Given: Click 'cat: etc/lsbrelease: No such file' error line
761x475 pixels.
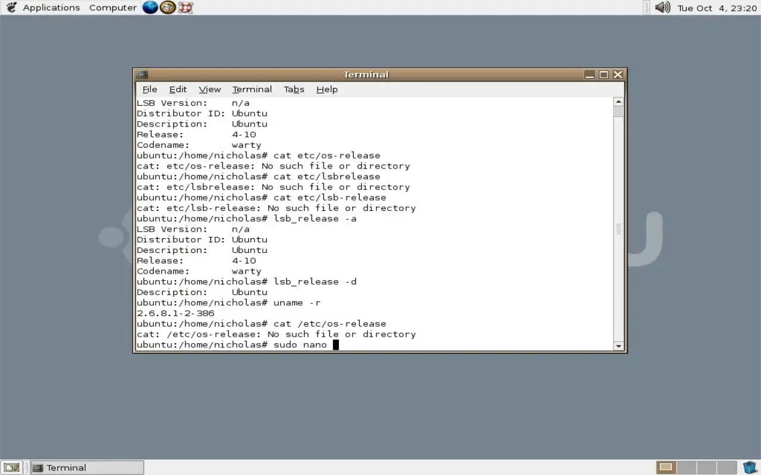Looking at the screenshot, I should coord(273,187).
